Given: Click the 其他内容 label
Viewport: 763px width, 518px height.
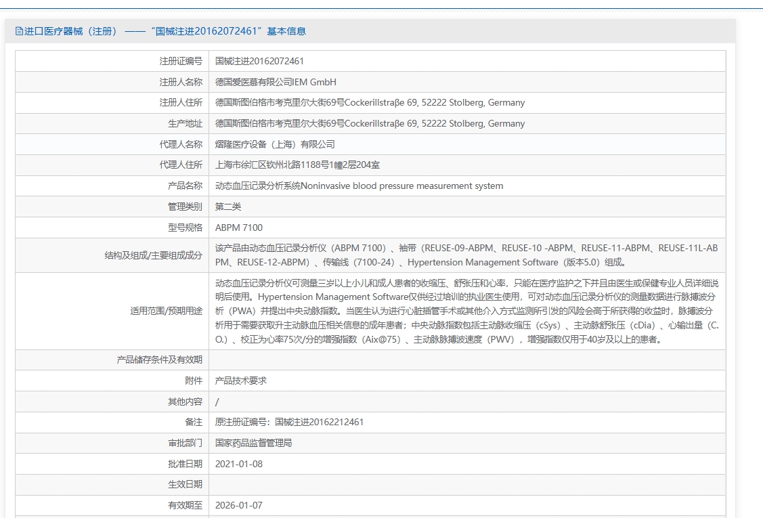Looking at the screenshot, I should pyautogui.click(x=185, y=402).
